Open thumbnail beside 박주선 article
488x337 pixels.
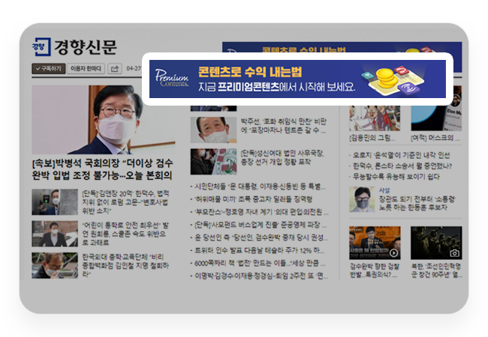click(213, 130)
